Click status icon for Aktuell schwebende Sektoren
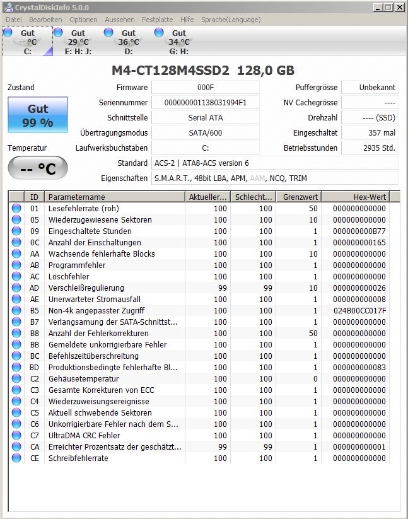 tap(16, 412)
